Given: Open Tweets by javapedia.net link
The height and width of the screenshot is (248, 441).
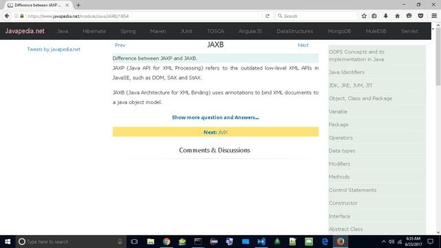Looking at the screenshot, I should point(54,49).
